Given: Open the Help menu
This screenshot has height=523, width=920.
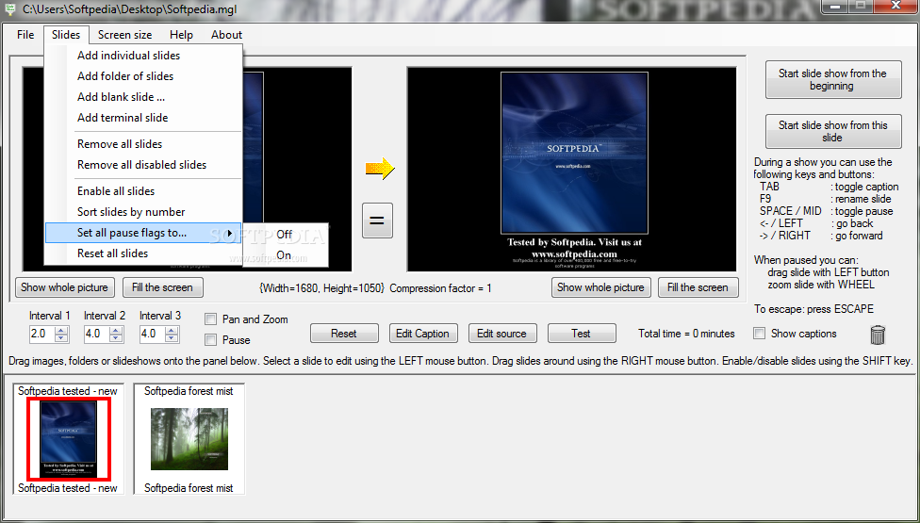Looking at the screenshot, I should coord(181,35).
